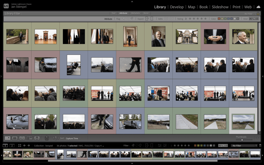Expand the toolbar content options triangle
This screenshot has width=264, height=165.
257,138
